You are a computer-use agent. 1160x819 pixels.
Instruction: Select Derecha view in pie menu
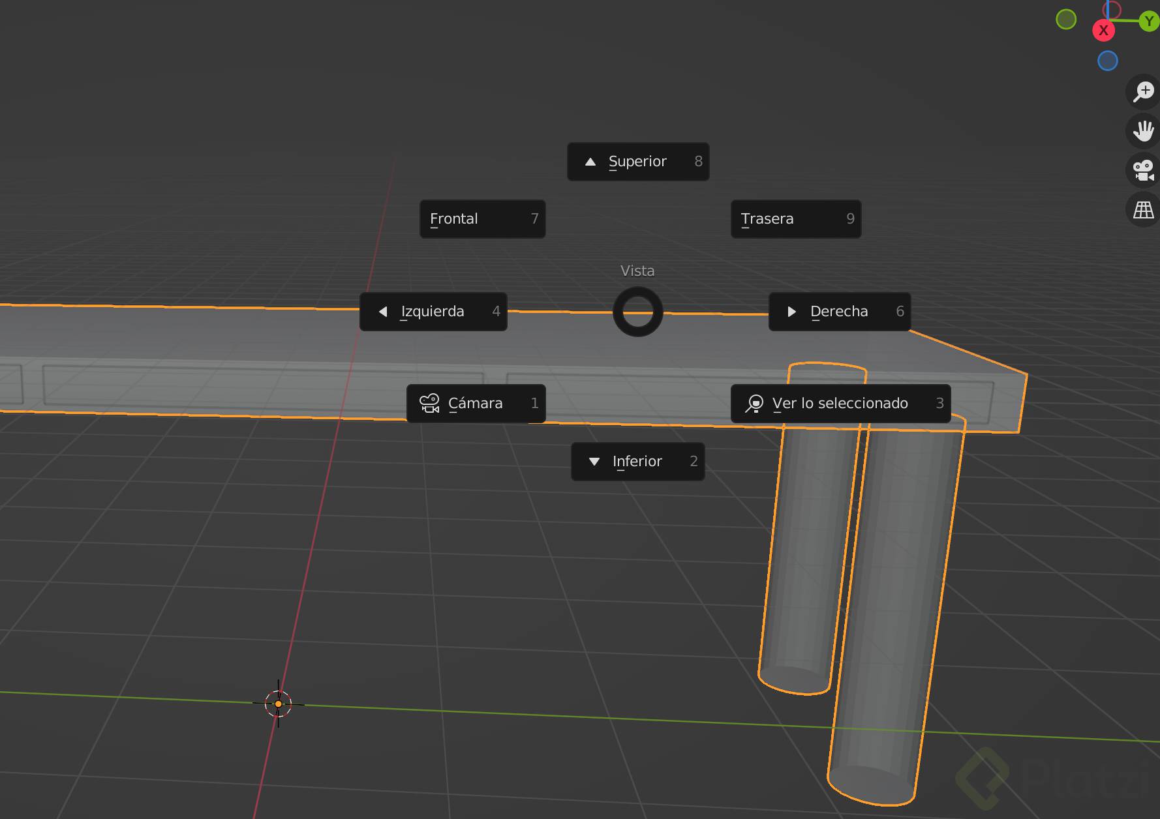tap(840, 312)
